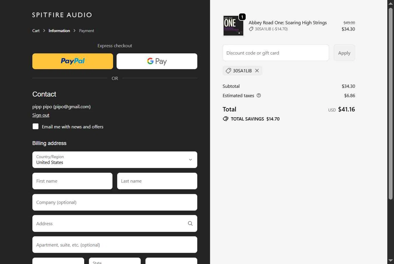Focus the Apartment, suite, etc. field
This screenshot has height=264, width=394.
(x=115, y=245)
